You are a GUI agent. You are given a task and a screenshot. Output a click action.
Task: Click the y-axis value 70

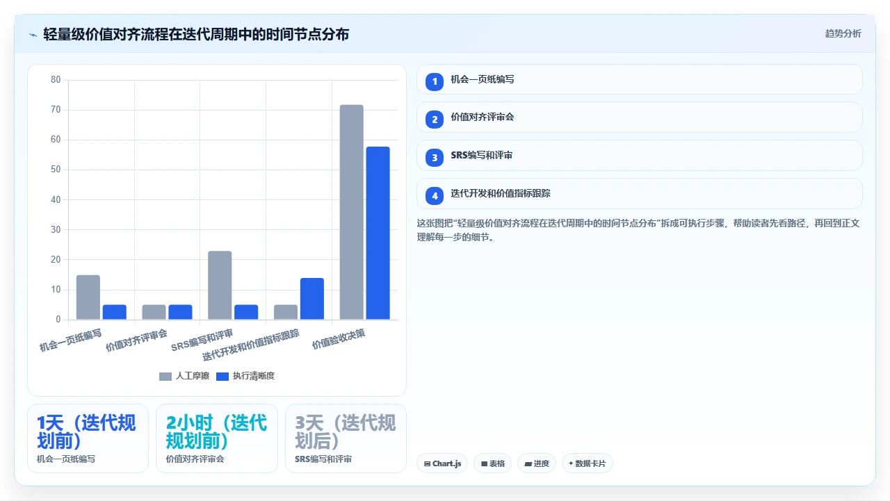56,110
